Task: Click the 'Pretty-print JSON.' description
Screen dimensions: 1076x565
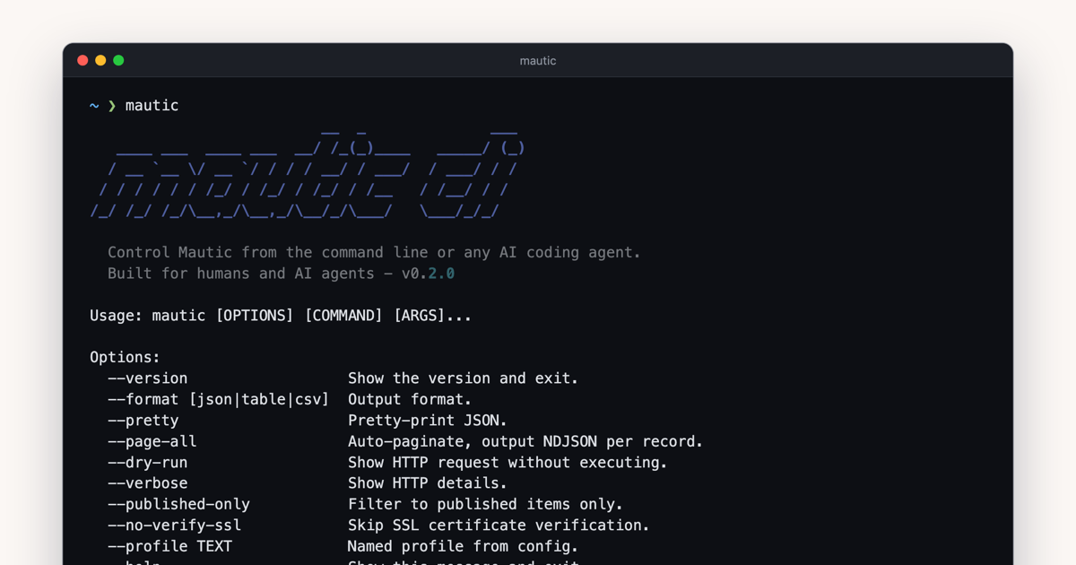Action: pyautogui.click(x=428, y=421)
